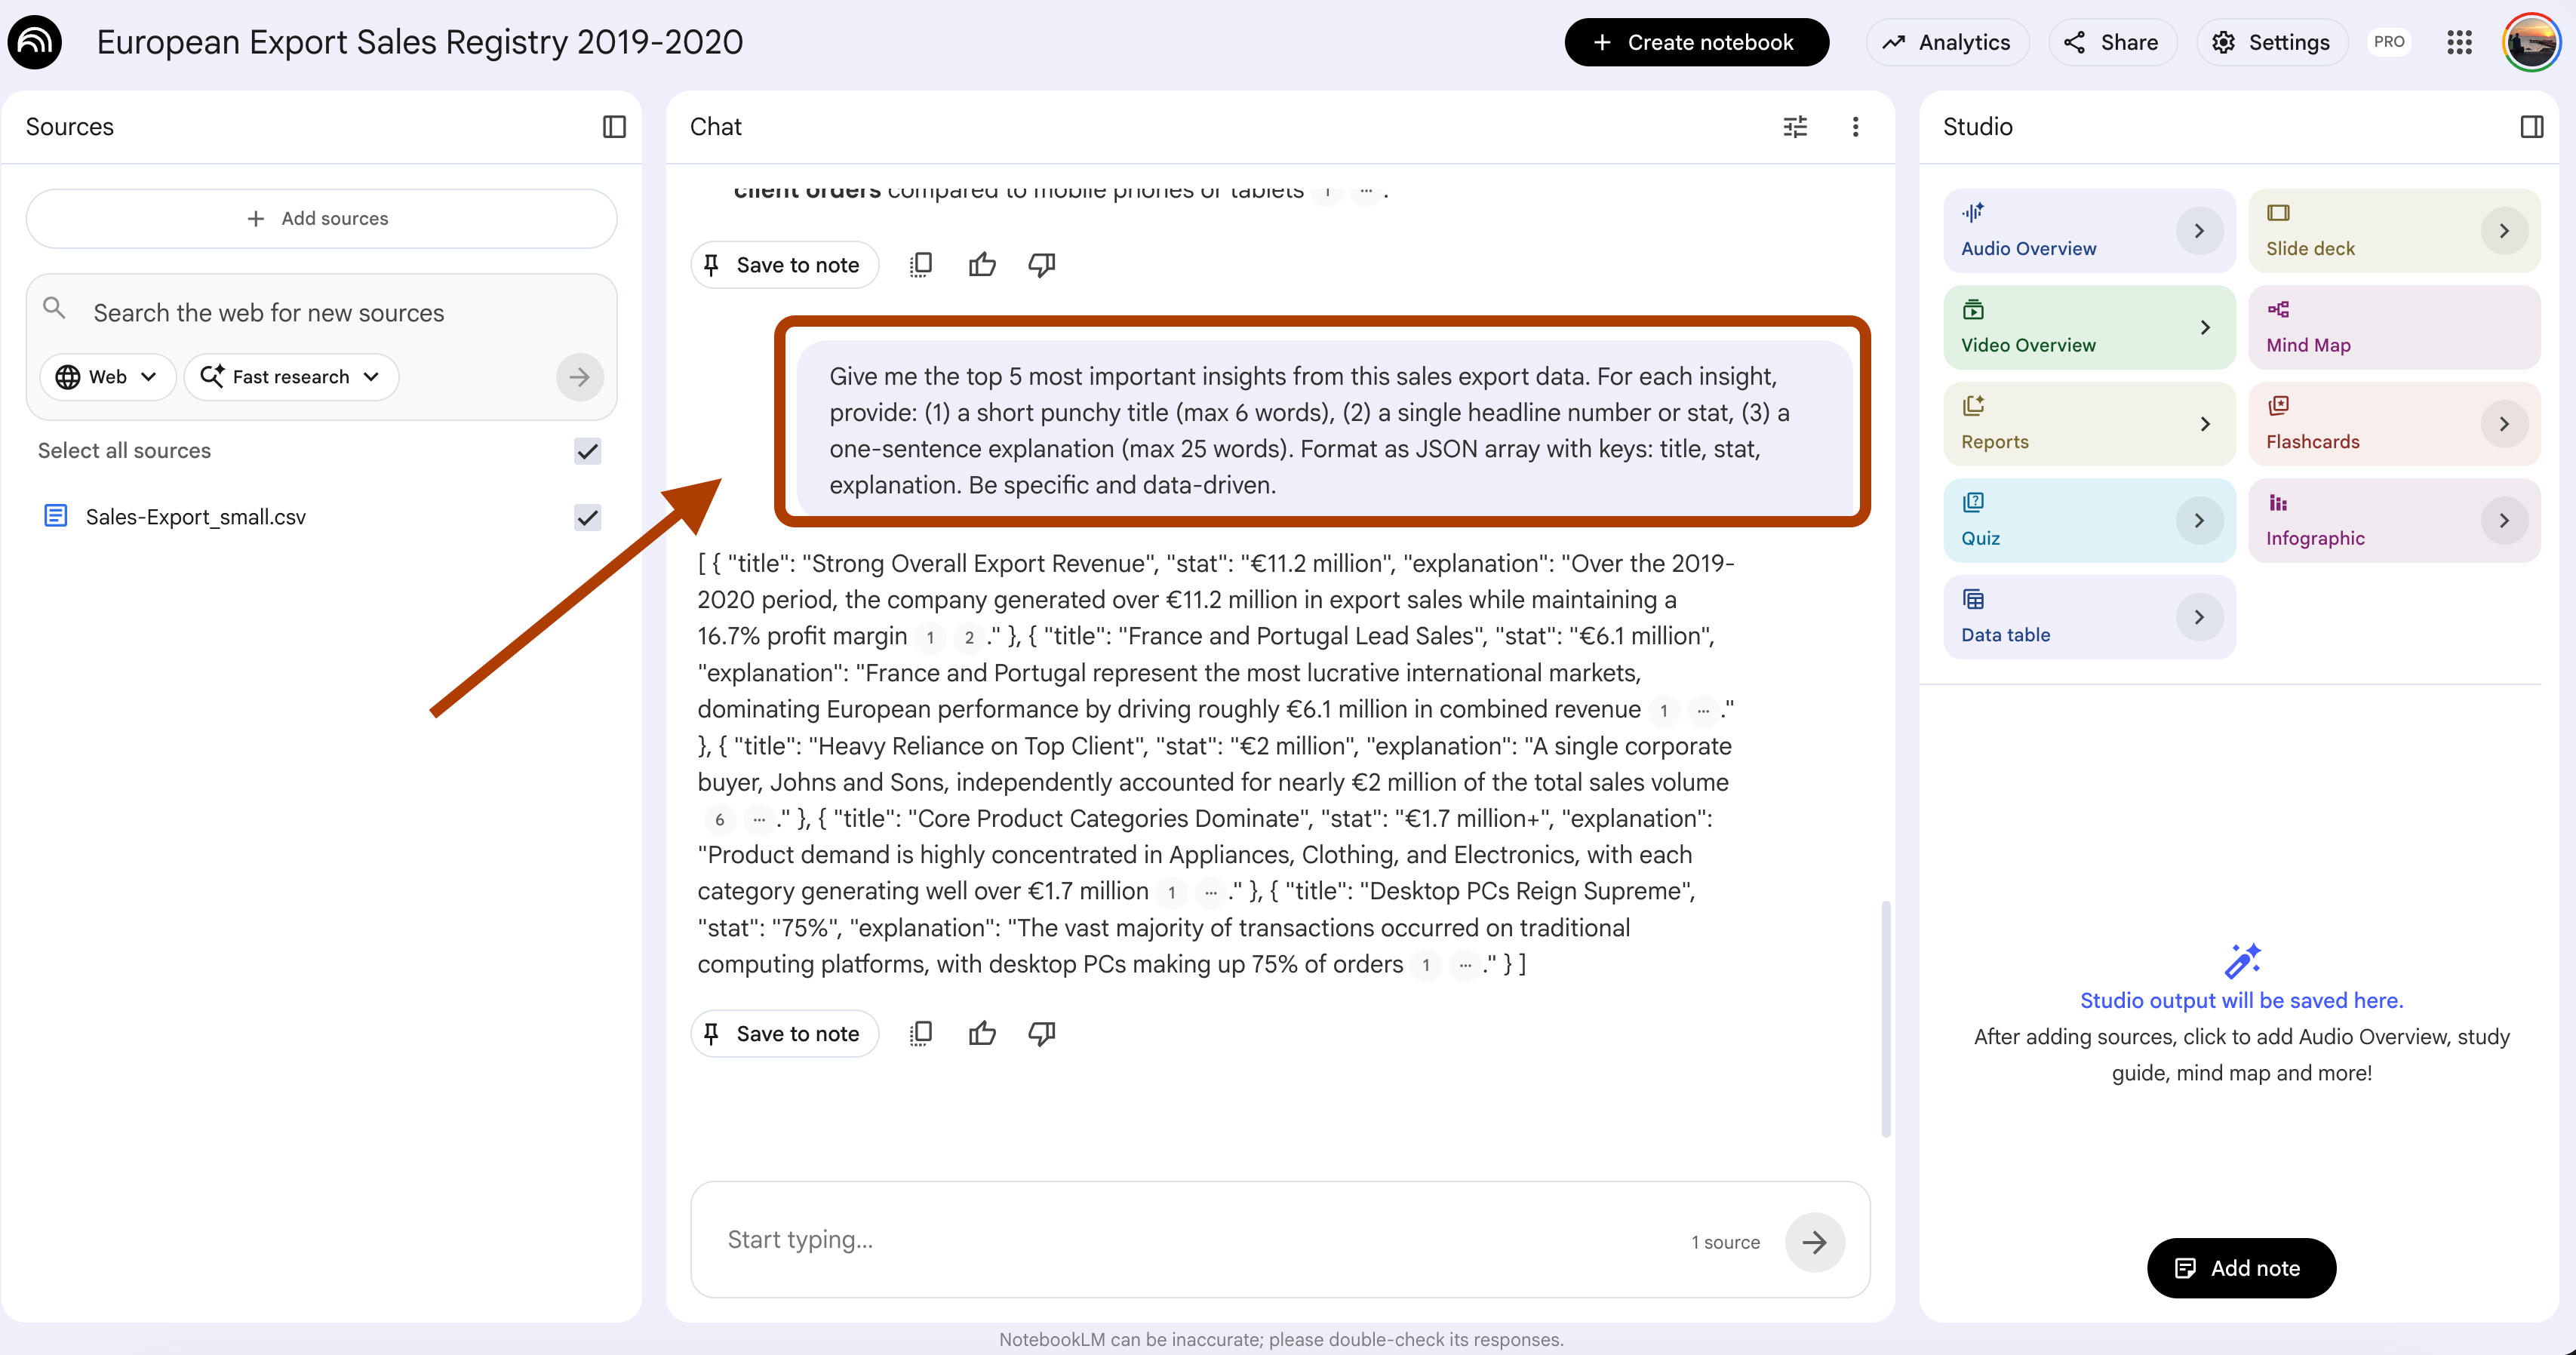Open Google apps grid icon

[2459, 42]
